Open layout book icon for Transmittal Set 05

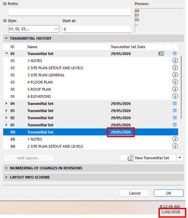161,54
